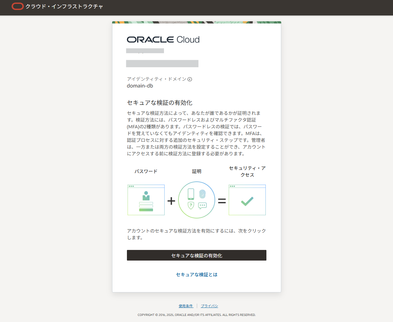Select the domain-db identity domain text
The height and width of the screenshot is (322, 393).
(140, 86)
